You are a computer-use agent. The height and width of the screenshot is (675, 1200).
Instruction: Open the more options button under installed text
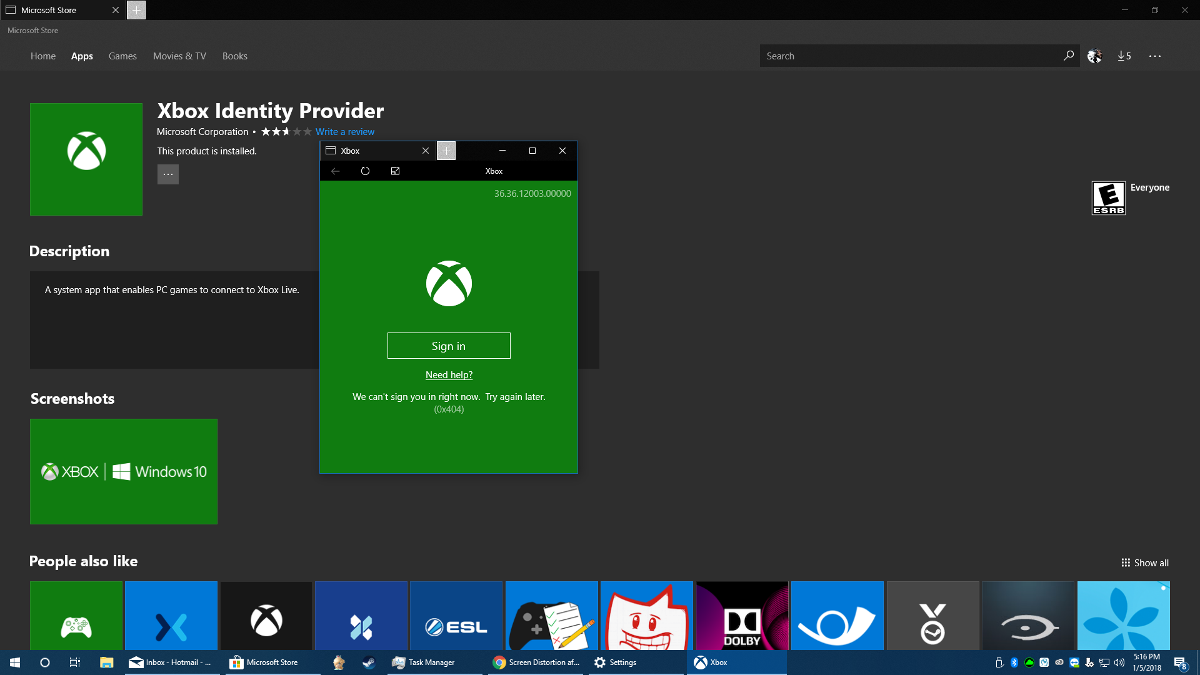click(x=168, y=174)
